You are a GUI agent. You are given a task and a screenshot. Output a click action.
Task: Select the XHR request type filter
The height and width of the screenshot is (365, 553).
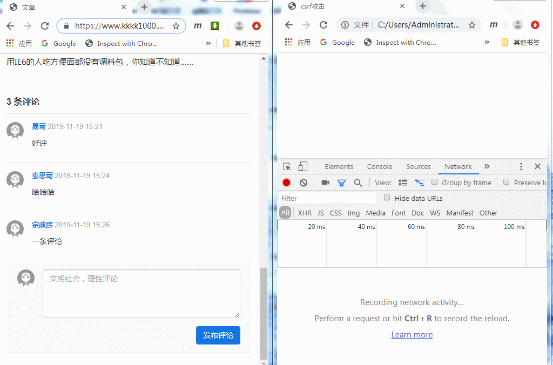[x=305, y=213]
